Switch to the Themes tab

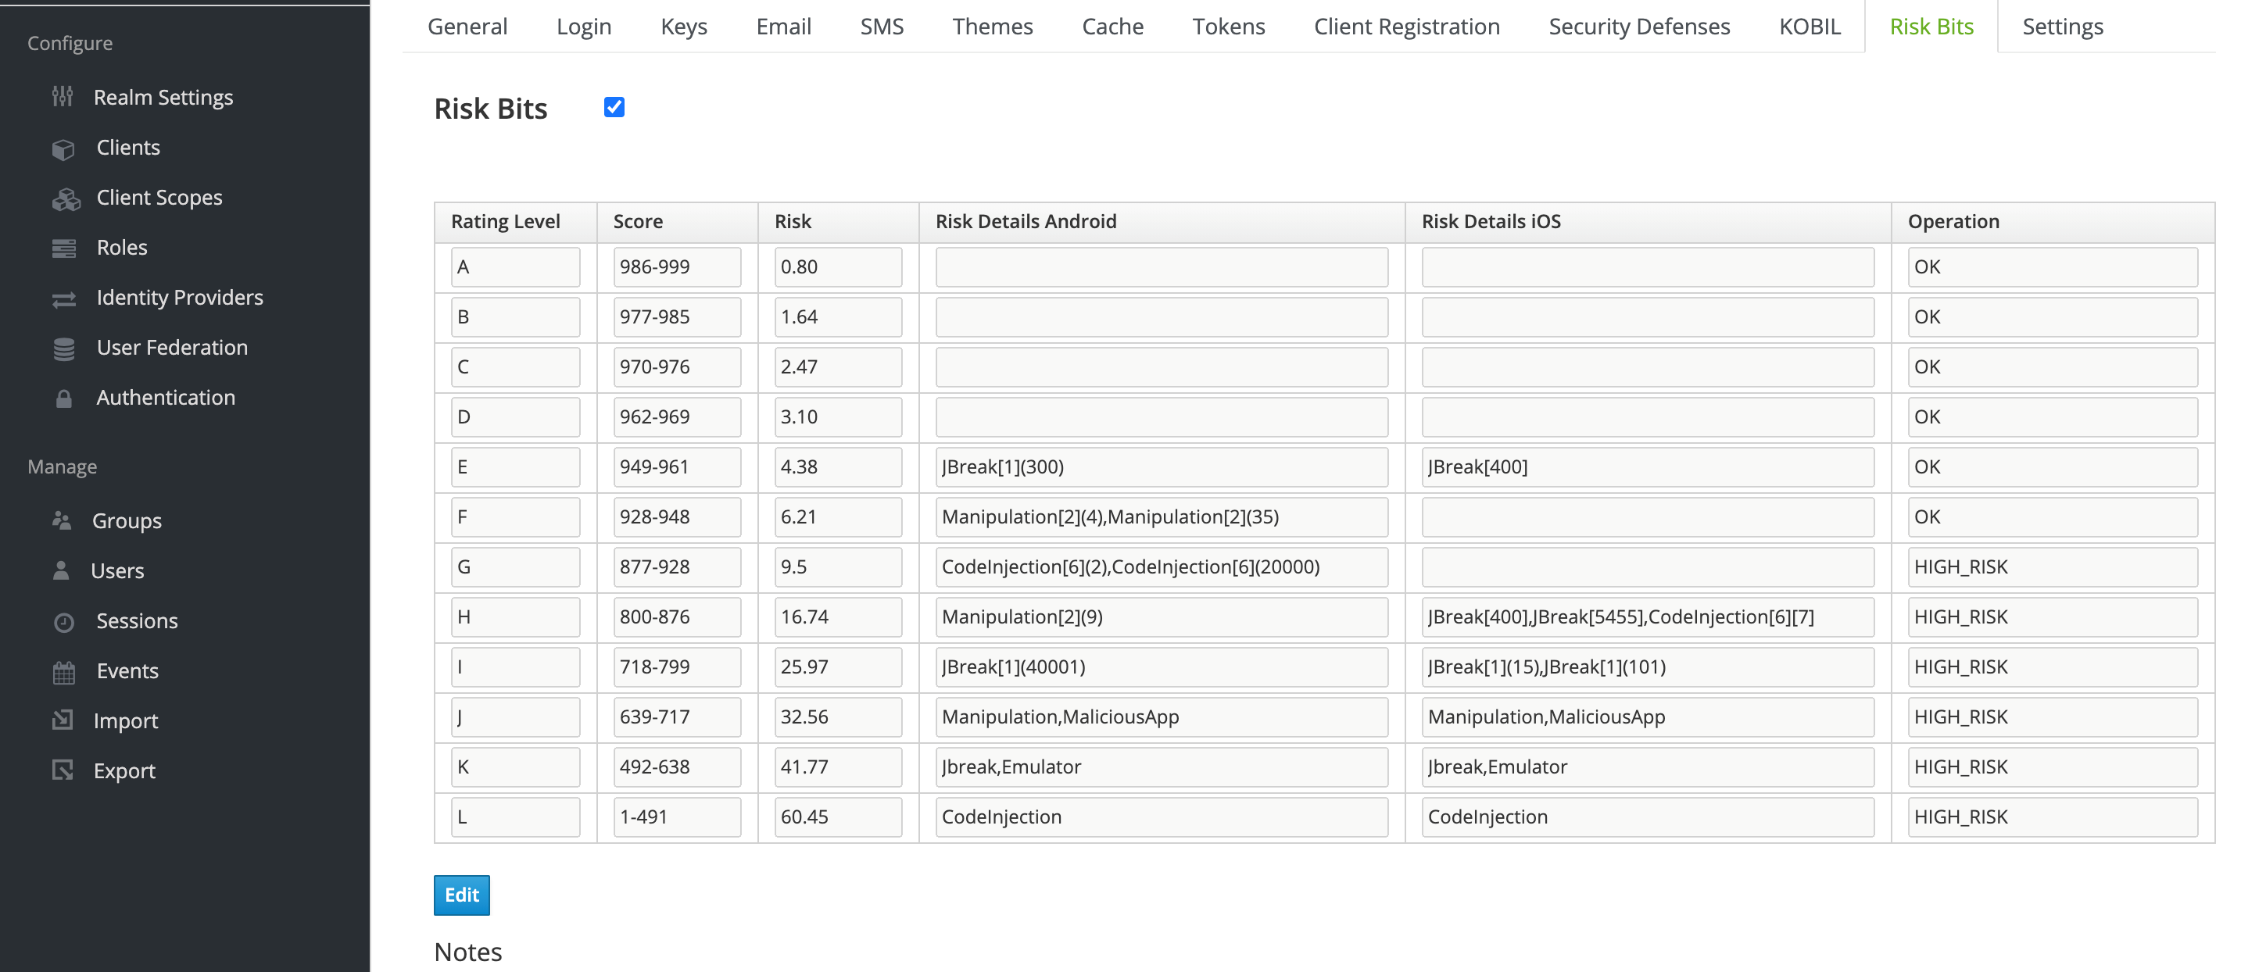click(x=993, y=26)
